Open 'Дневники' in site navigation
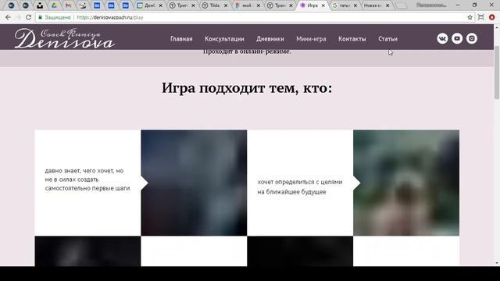Viewport: 500px width, 281px height. pyautogui.click(x=270, y=39)
